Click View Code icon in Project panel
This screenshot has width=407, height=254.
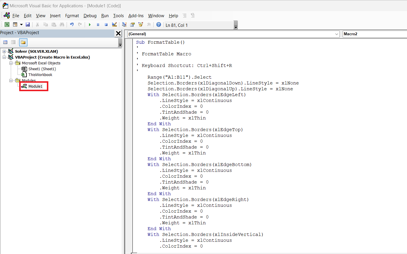[x=5, y=42]
